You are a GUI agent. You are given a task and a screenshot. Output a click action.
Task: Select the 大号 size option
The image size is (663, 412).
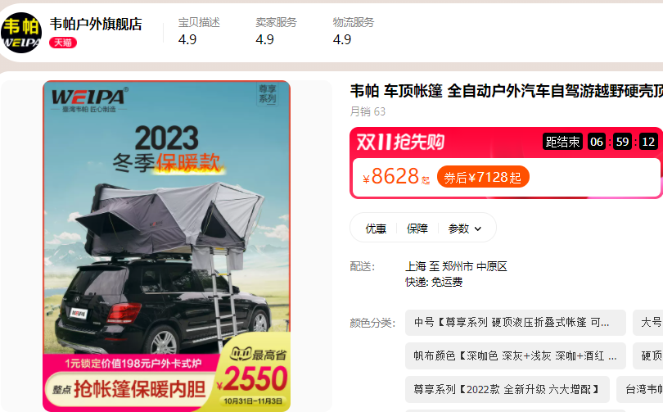click(x=648, y=323)
